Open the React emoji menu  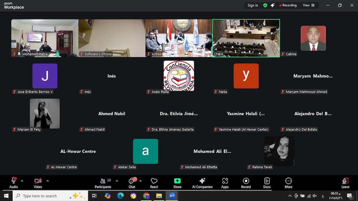(154, 183)
